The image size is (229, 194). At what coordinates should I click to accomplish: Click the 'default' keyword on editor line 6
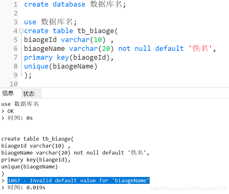pyautogui.click(x=169, y=48)
